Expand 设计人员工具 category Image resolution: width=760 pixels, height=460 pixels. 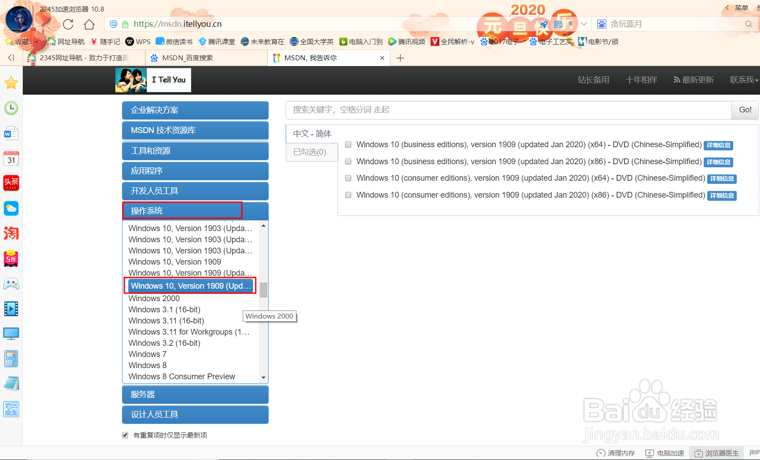click(x=195, y=414)
